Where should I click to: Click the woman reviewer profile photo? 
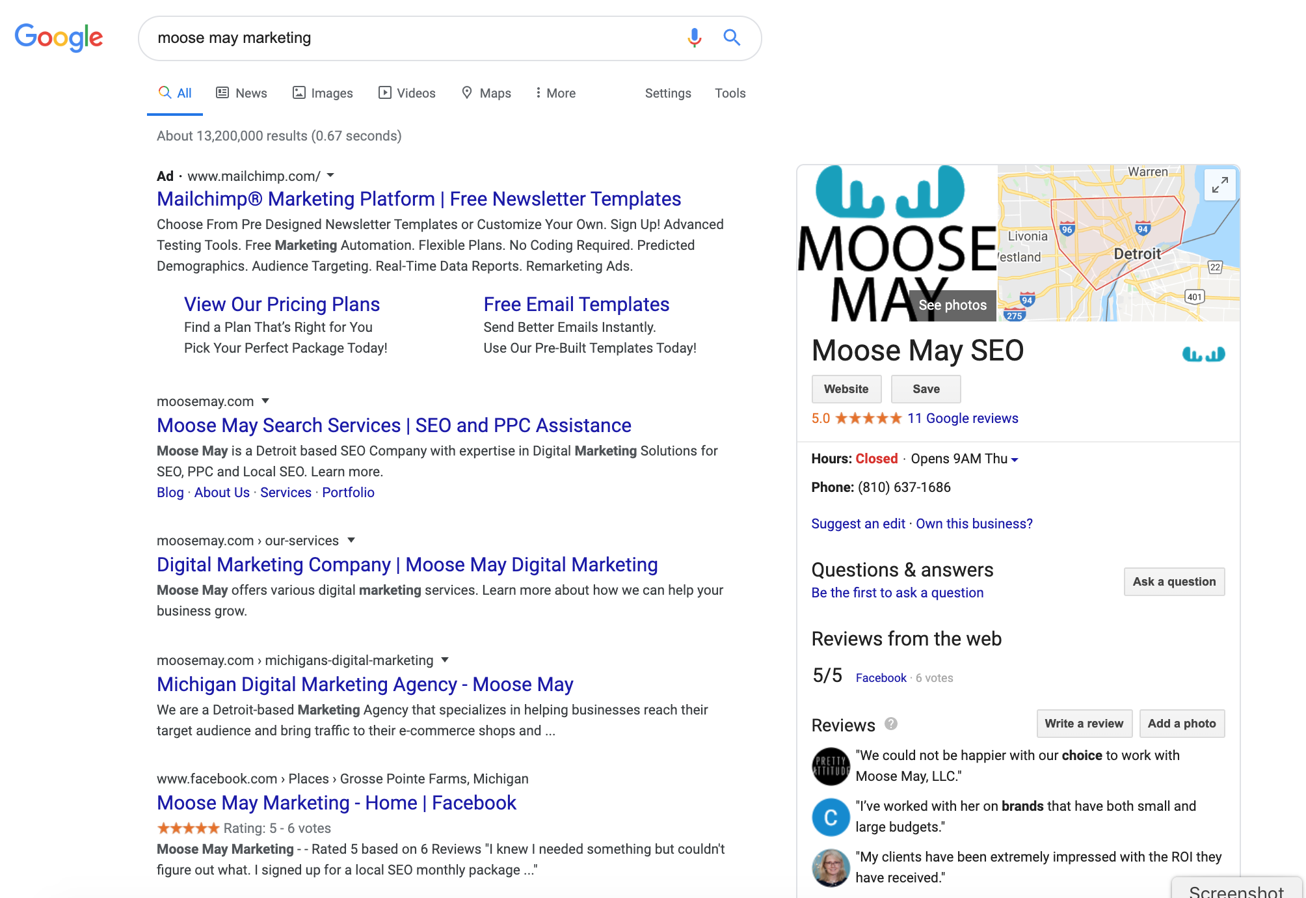(x=831, y=867)
